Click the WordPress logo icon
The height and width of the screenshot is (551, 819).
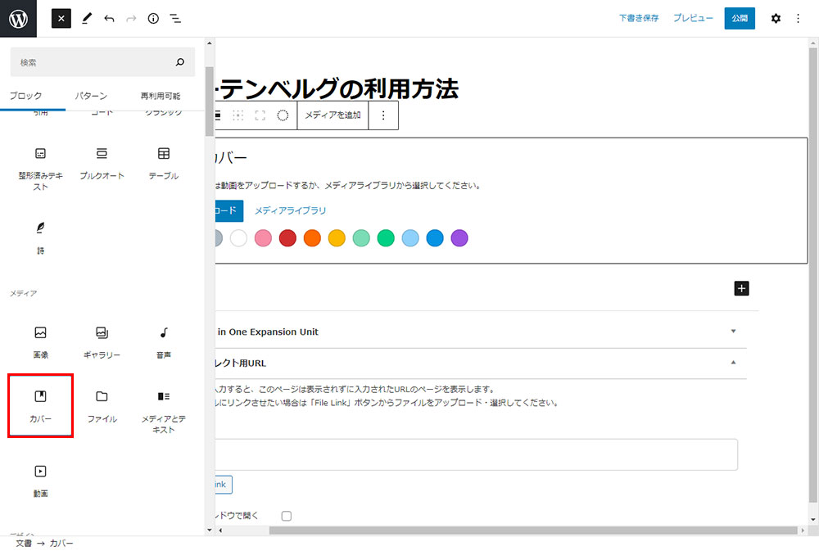18,18
